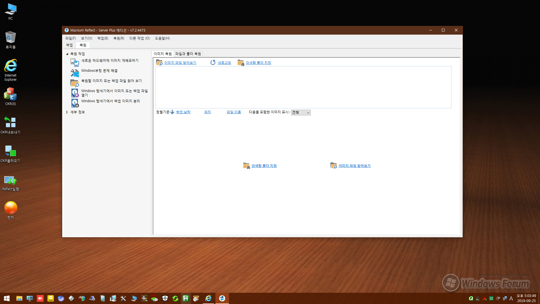Image resolution: width=540 pixels, height=304 pixels.
Task: Click 새로운 하드웨어에 이미지 재배포하기 task
Action: [x=110, y=61]
